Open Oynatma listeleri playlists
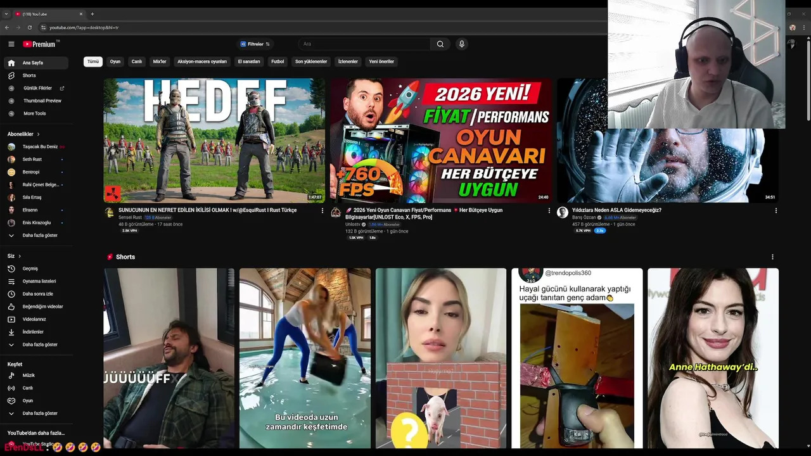The image size is (811, 456). click(x=35, y=281)
